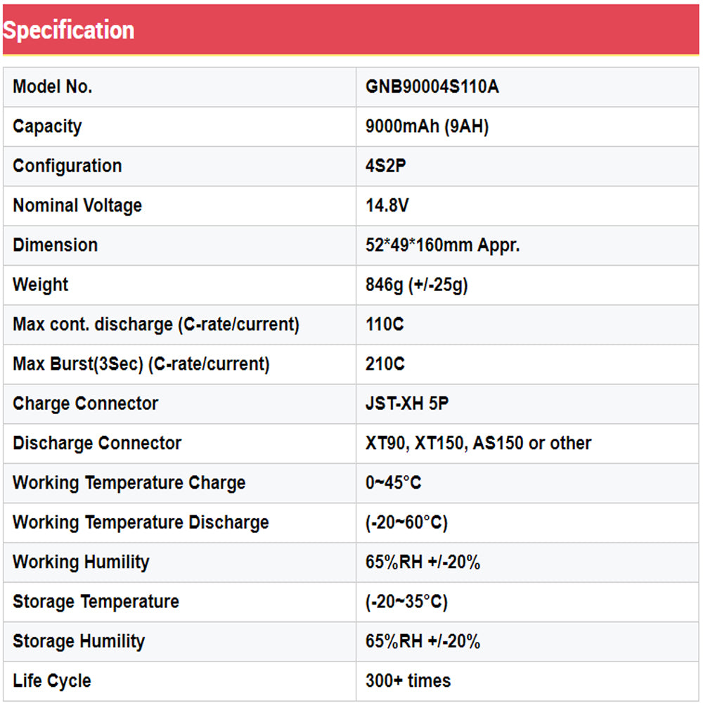This screenshot has width=703, height=703.
Task: Click the Working Temperature Discharge label
Action: (x=141, y=522)
